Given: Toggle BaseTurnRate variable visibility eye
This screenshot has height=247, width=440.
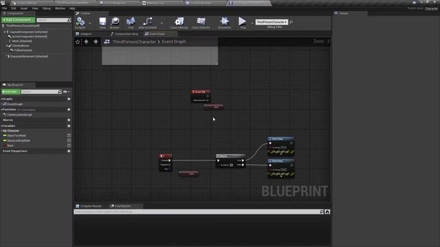Looking at the screenshot, I should (69, 136).
